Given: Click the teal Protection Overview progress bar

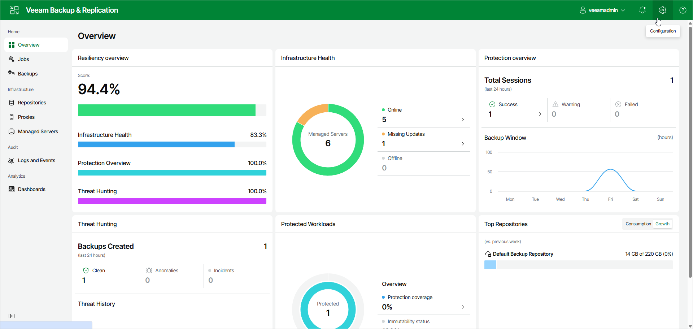Looking at the screenshot, I should click(172, 173).
